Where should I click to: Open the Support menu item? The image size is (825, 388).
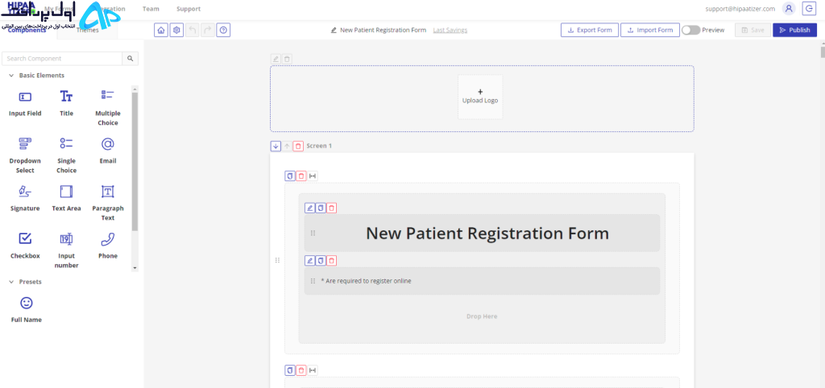click(x=189, y=9)
